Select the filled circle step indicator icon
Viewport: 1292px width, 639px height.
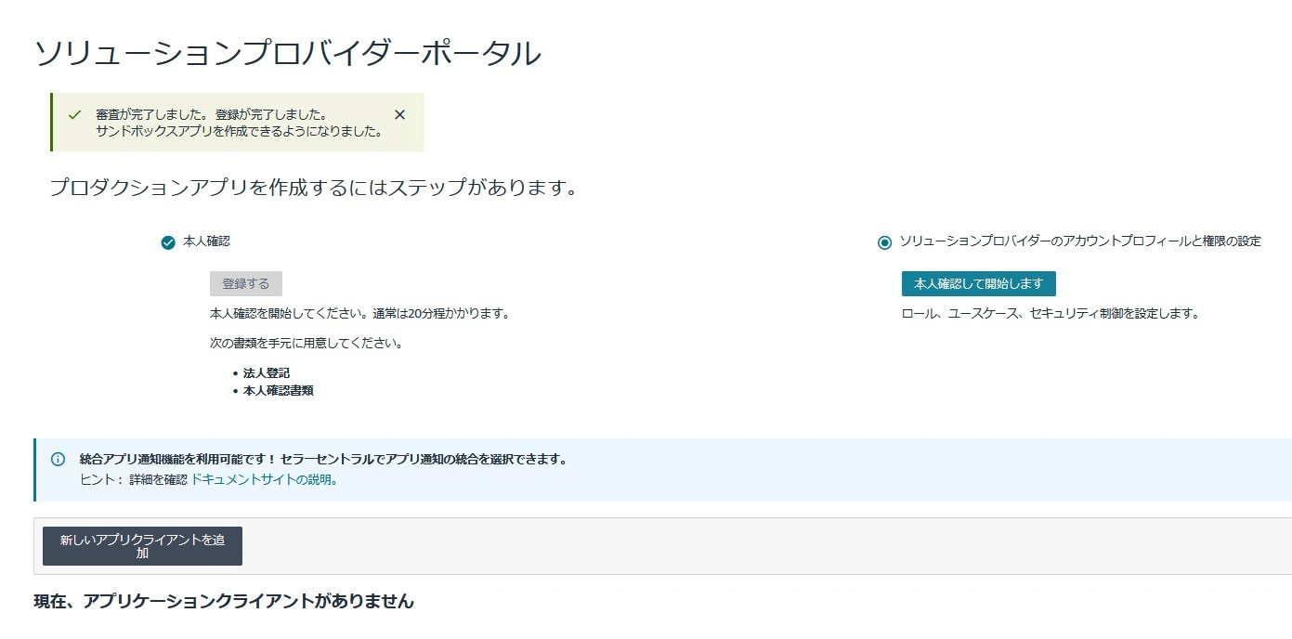pos(886,241)
